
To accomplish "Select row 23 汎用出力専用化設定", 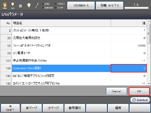I will (x=73, y=38).
